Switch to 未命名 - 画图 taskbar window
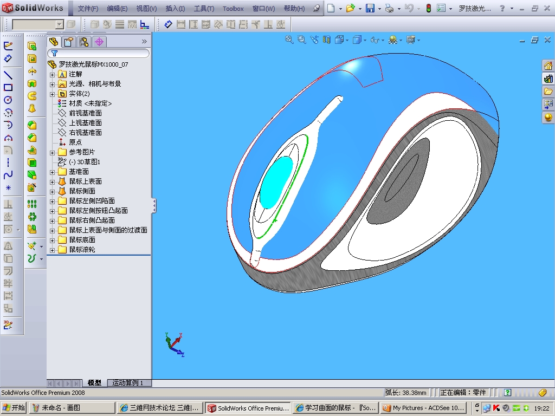Screen dimensions: 555x416 [x=72, y=408]
